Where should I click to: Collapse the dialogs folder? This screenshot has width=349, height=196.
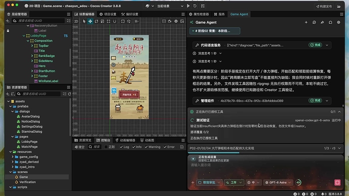coord(13,111)
